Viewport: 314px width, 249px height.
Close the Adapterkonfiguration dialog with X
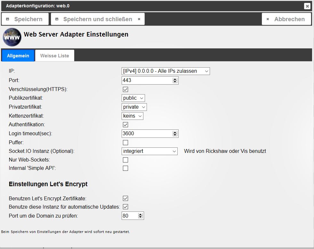pyautogui.click(x=307, y=6)
